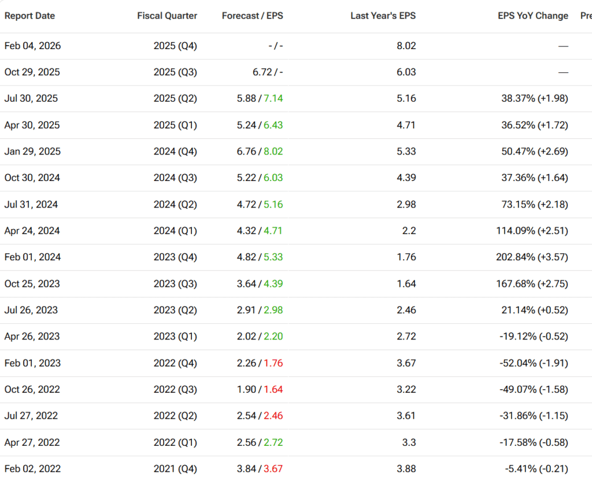592x480 pixels.
Task: Select the Apr 24, 2024 report date
Action: click(32, 231)
